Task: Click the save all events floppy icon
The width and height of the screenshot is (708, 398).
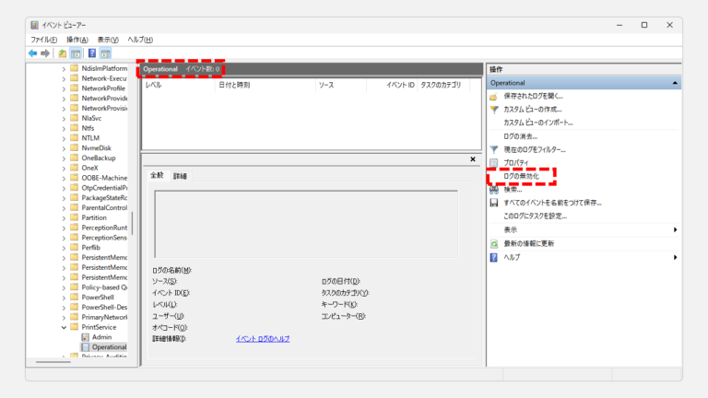Action: 494,203
